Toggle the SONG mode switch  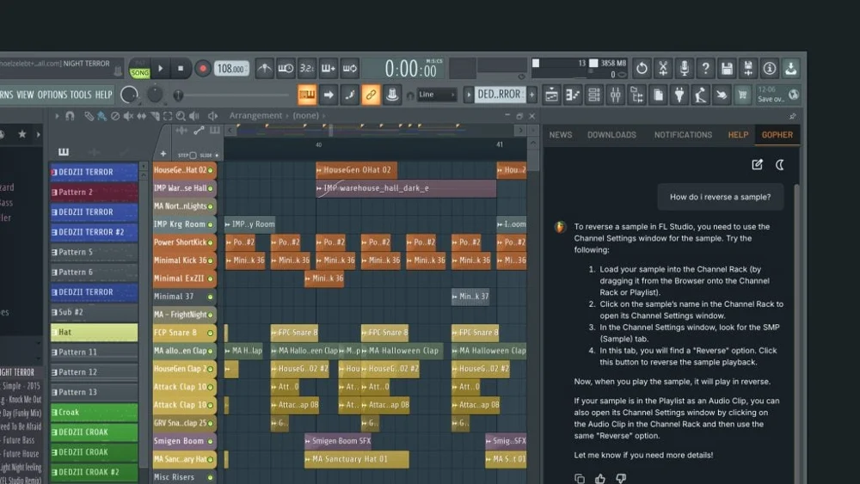(140, 72)
